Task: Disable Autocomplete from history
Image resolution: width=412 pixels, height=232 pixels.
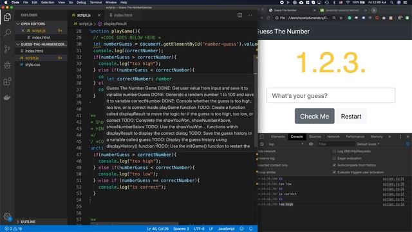Action: click(334, 165)
